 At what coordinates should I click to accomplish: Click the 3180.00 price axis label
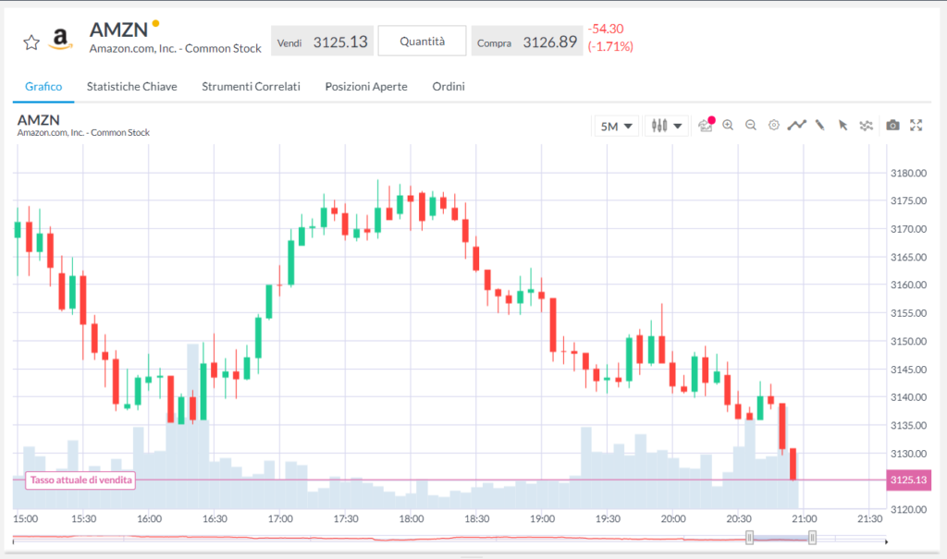(x=908, y=174)
